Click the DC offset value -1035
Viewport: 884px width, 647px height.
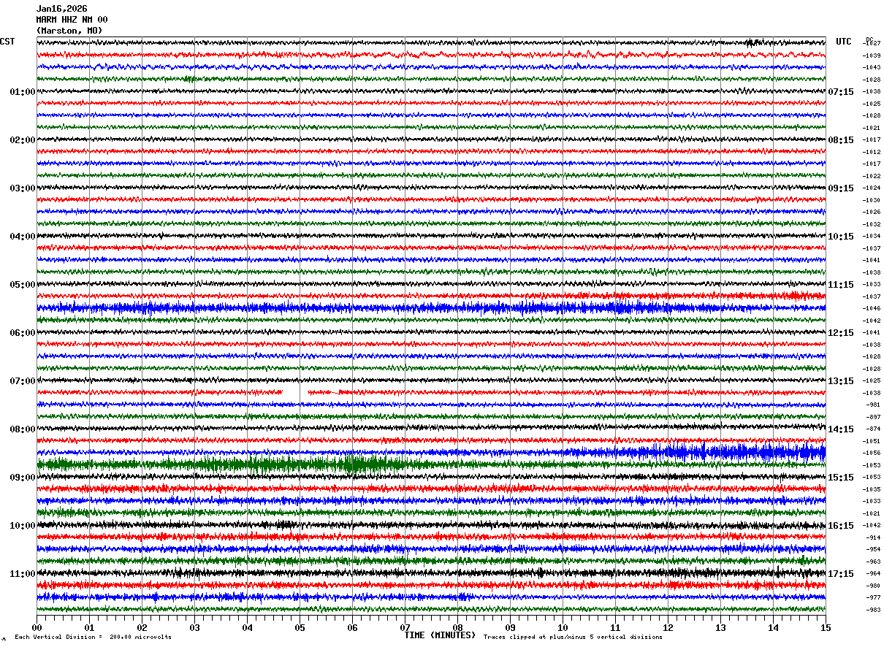click(x=872, y=489)
